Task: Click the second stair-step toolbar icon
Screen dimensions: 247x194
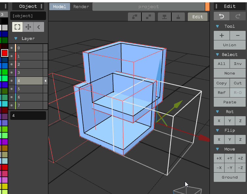Action: (x=148, y=17)
